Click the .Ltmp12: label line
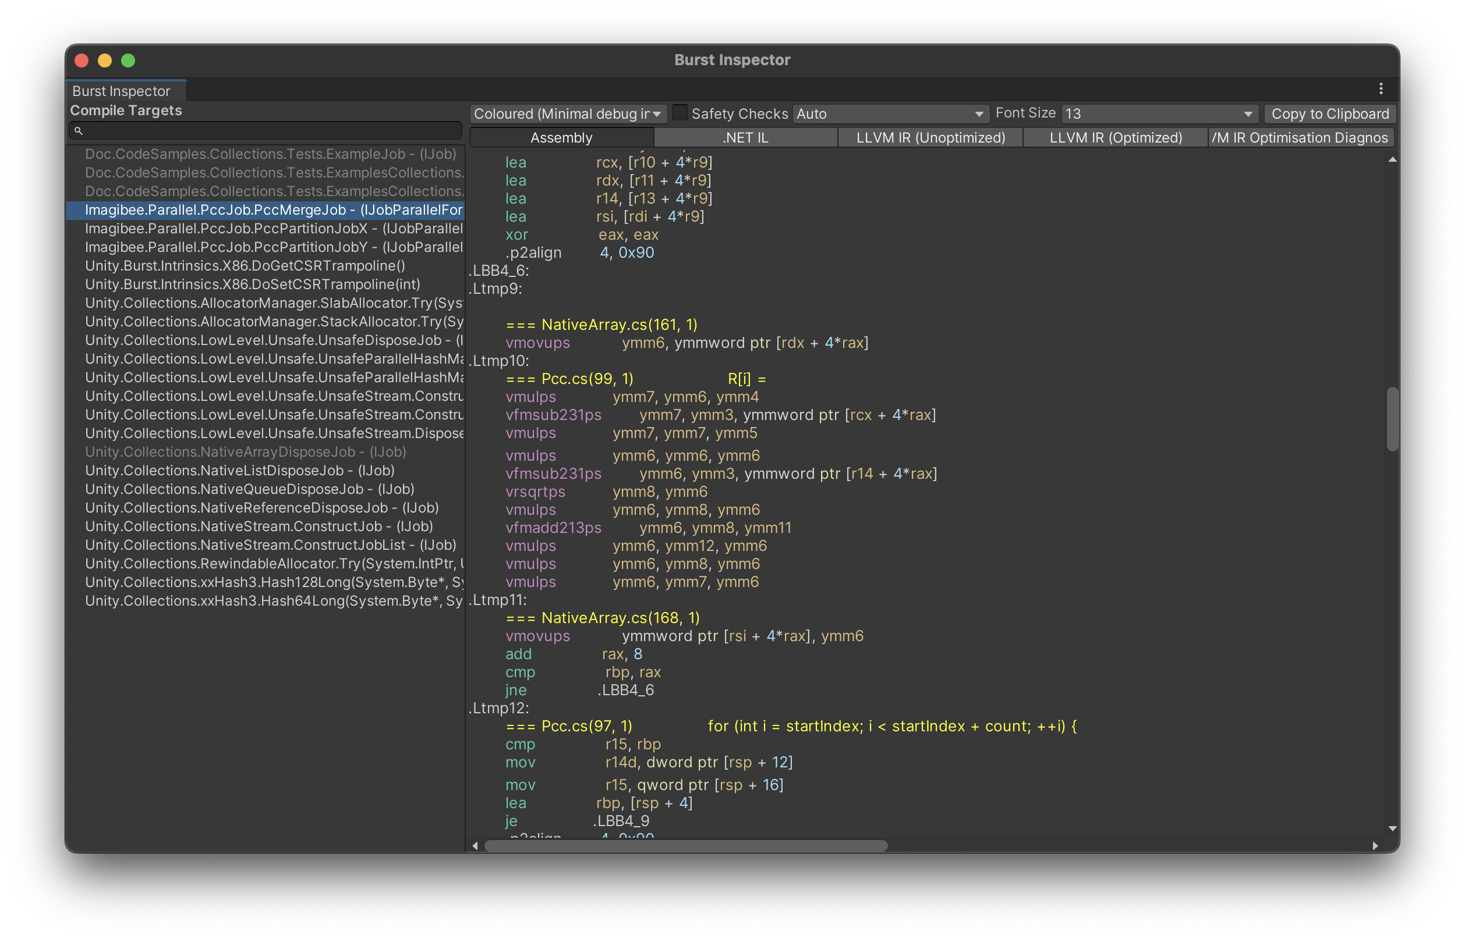The width and height of the screenshot is (1465, 939). pos(499,709)
